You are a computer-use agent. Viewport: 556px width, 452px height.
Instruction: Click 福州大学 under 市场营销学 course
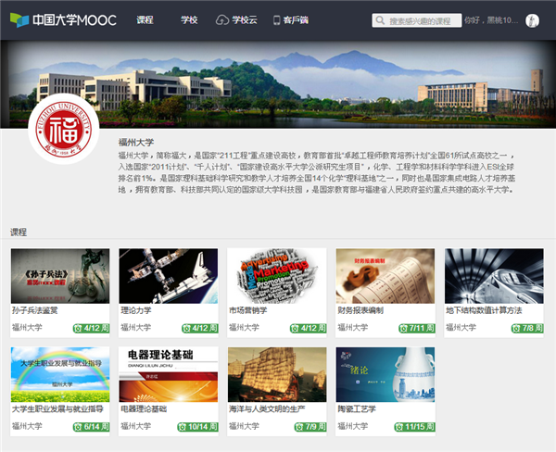(243, 328)
